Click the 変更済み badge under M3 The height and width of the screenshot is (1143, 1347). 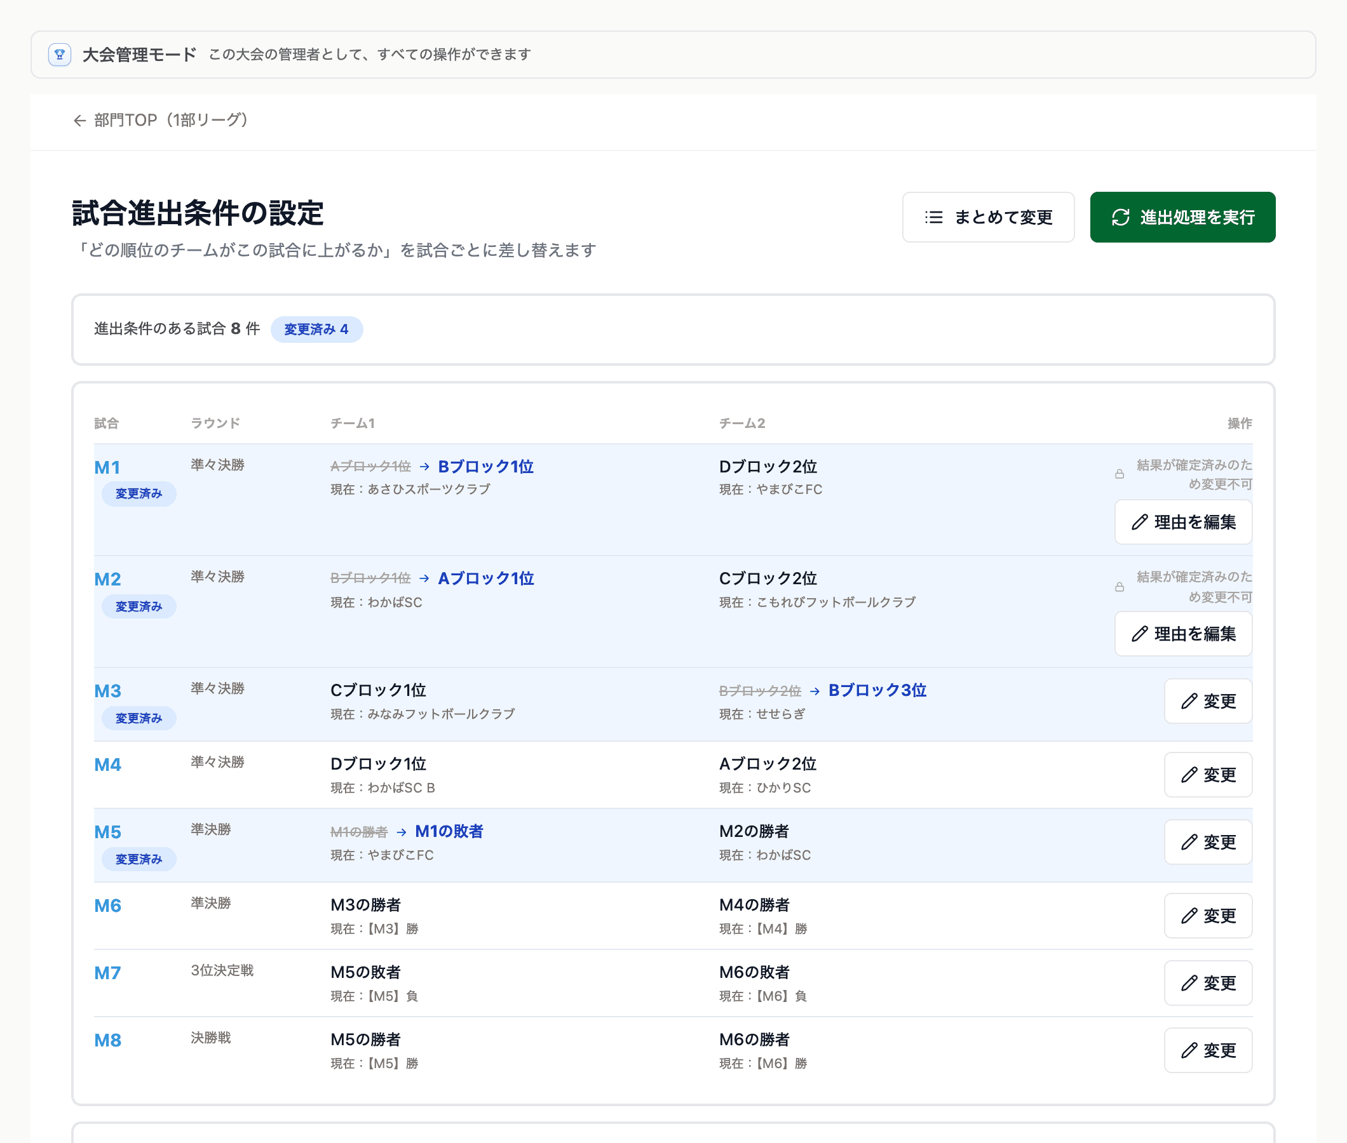139,719
